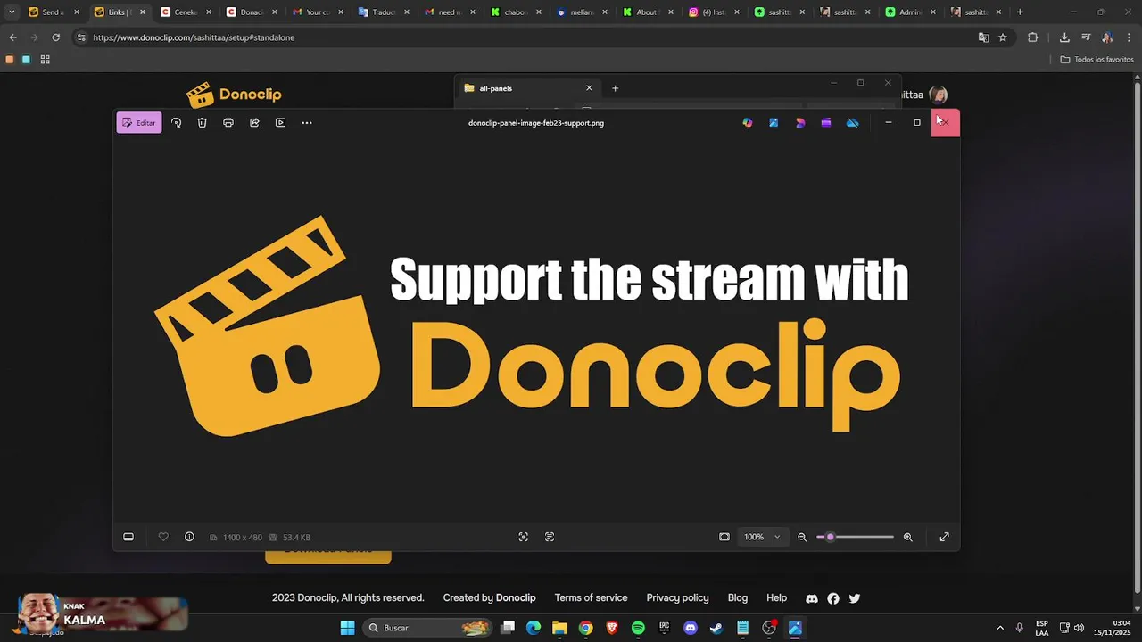Share the image from the Photos toolbar
1142x642 pixels.
[254, 122]
